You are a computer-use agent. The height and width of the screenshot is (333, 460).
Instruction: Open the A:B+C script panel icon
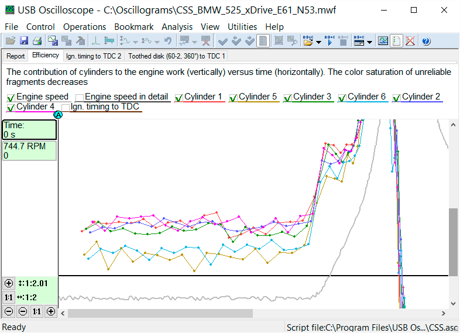click(x=359, y=41)
